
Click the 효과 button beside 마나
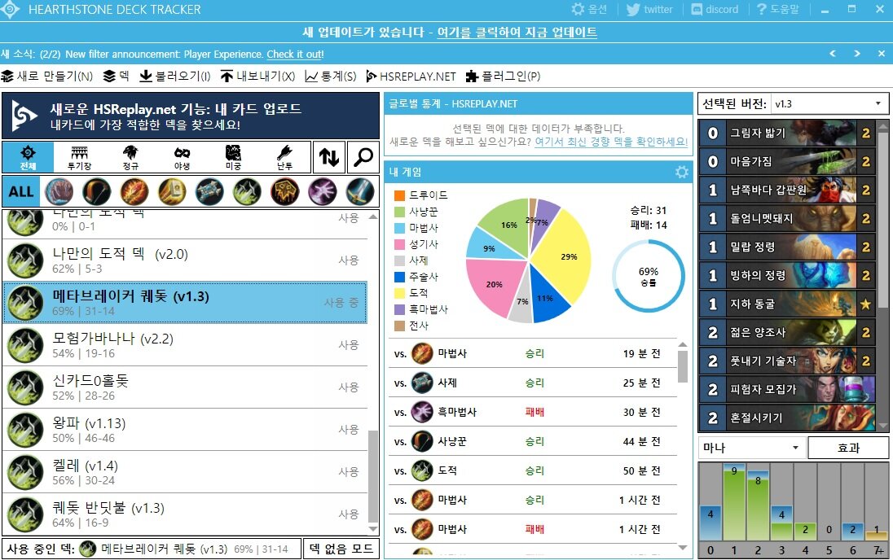coord(848,448)
